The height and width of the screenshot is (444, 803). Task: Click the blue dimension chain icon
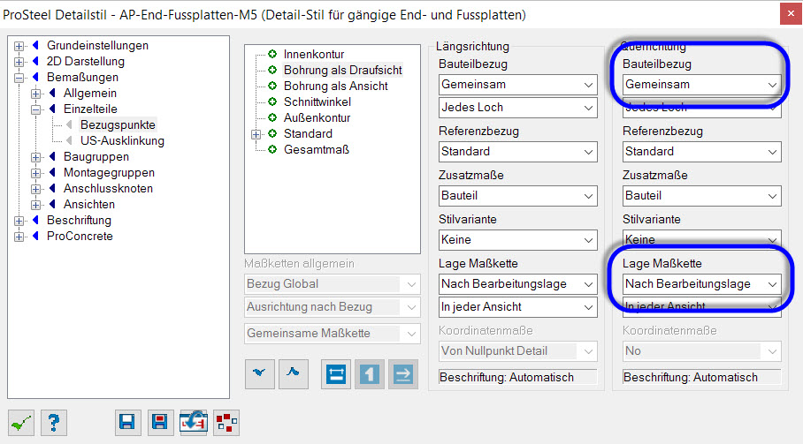[336, 374]
